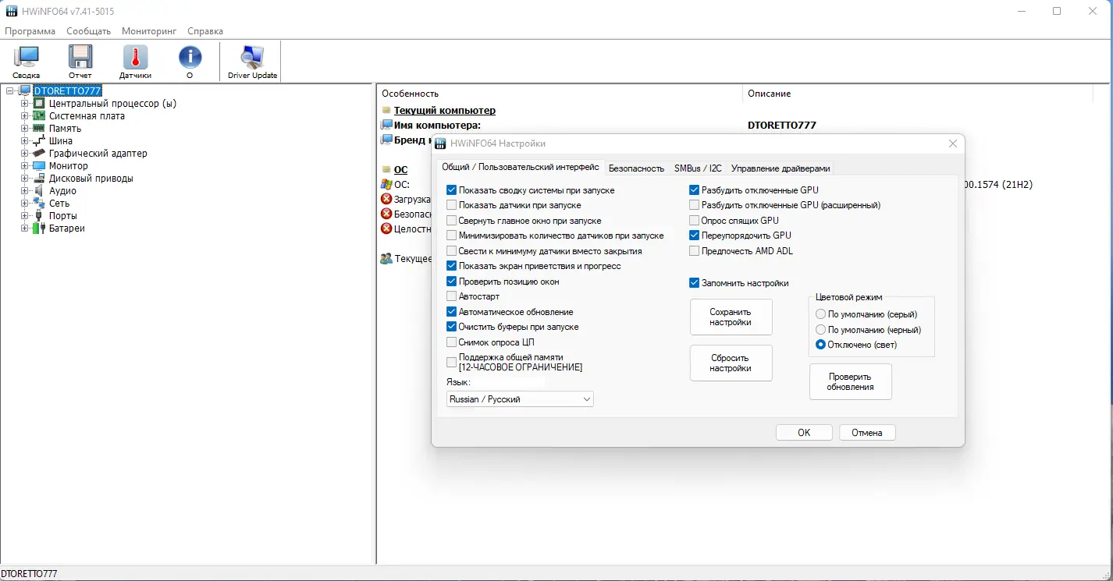
Task: Click the red error icon beside Загрузка
Action: (386, 200)
